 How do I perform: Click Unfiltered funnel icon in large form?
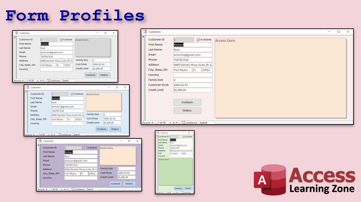pyautogui.click(x=184, y=123)
